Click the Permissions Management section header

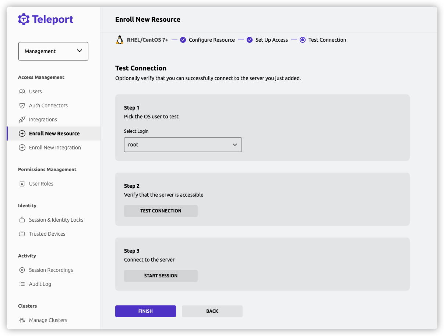pos(47,170)
